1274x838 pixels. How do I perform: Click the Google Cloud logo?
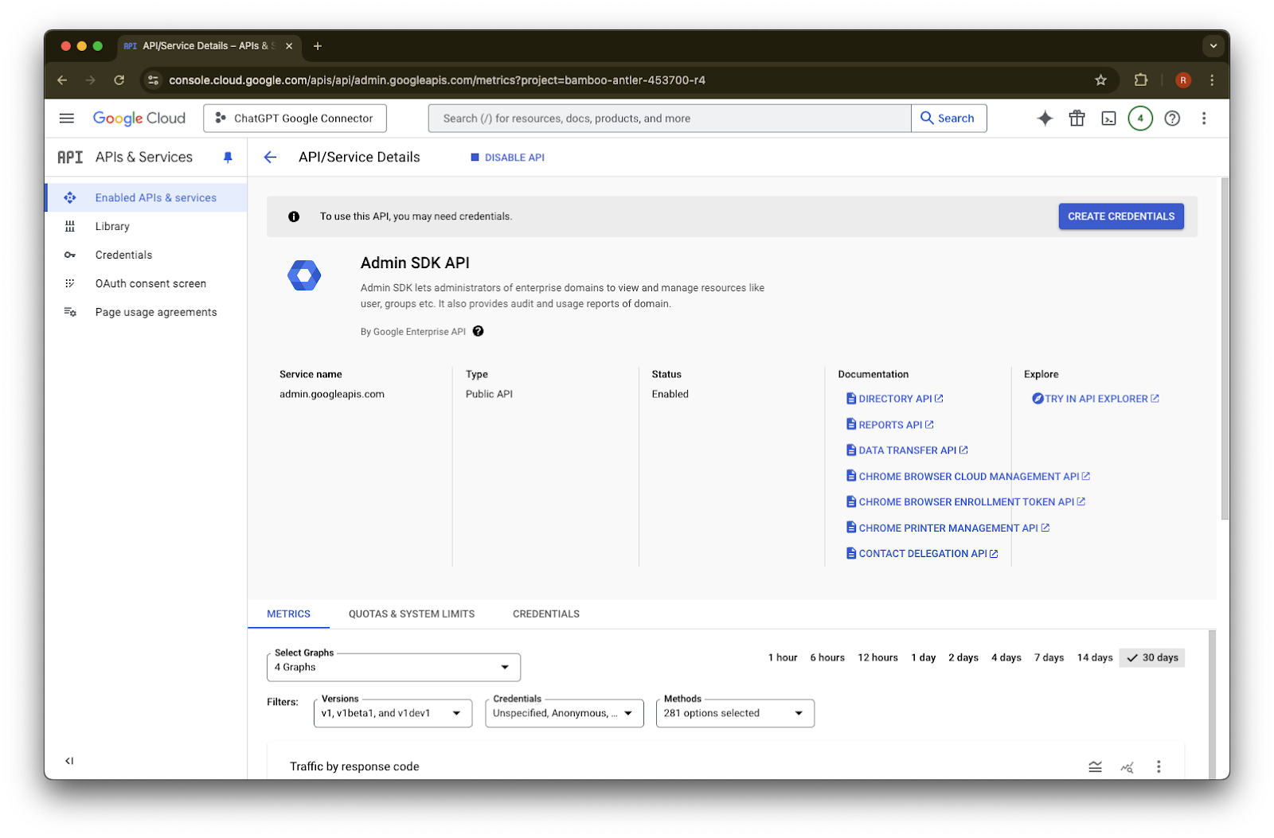click(139, 119)
